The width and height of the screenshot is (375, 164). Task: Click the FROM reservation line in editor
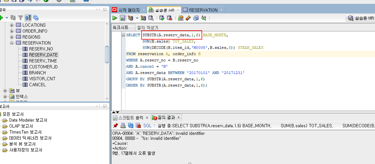click(x=164, y=54)
